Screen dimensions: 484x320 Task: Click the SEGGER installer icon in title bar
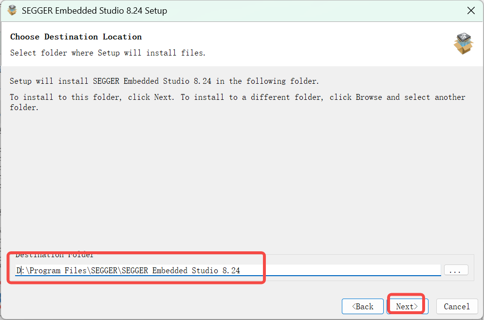coord(12,10)
